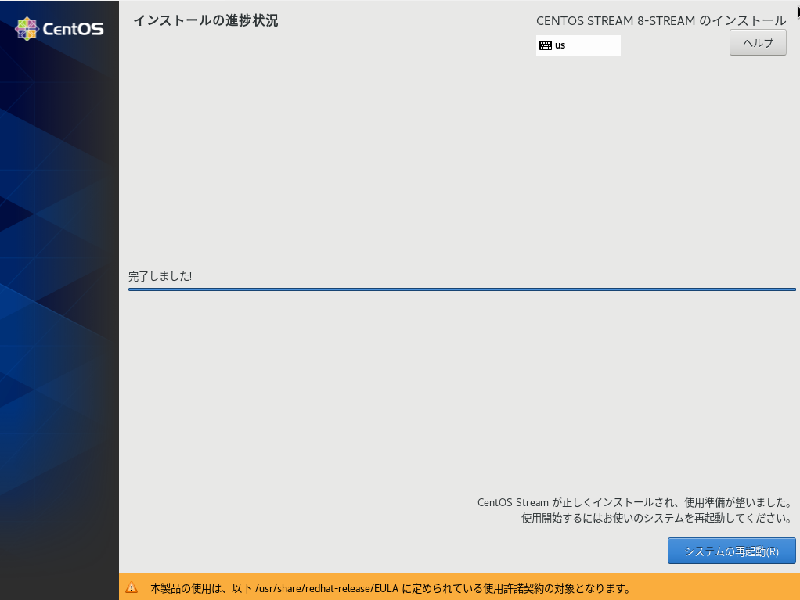
Task: Open the ヘルプ help button
Action: 758,42
